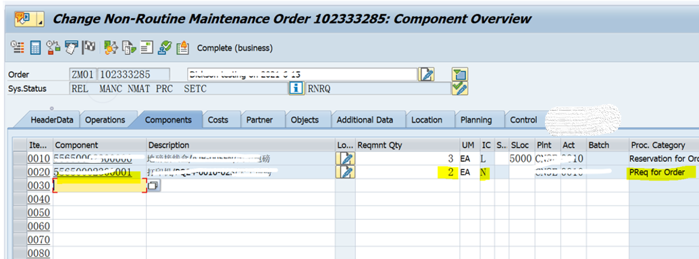The height and width of the screenshot is (259, 699).
Task: Open long text editor beside order description
Action: coord(426,74)
